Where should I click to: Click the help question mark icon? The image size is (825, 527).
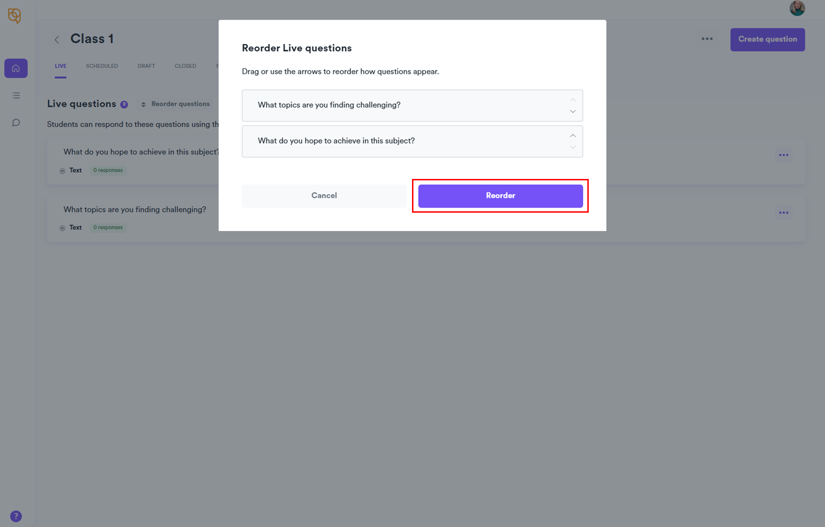[16, 516]
